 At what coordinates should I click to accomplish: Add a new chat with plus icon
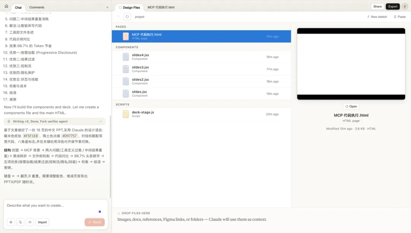click(x=107, y=7)
